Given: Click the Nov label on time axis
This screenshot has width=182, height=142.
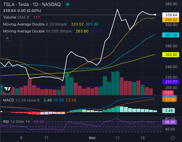Looking at the screenshot, I should click(92, 138).
